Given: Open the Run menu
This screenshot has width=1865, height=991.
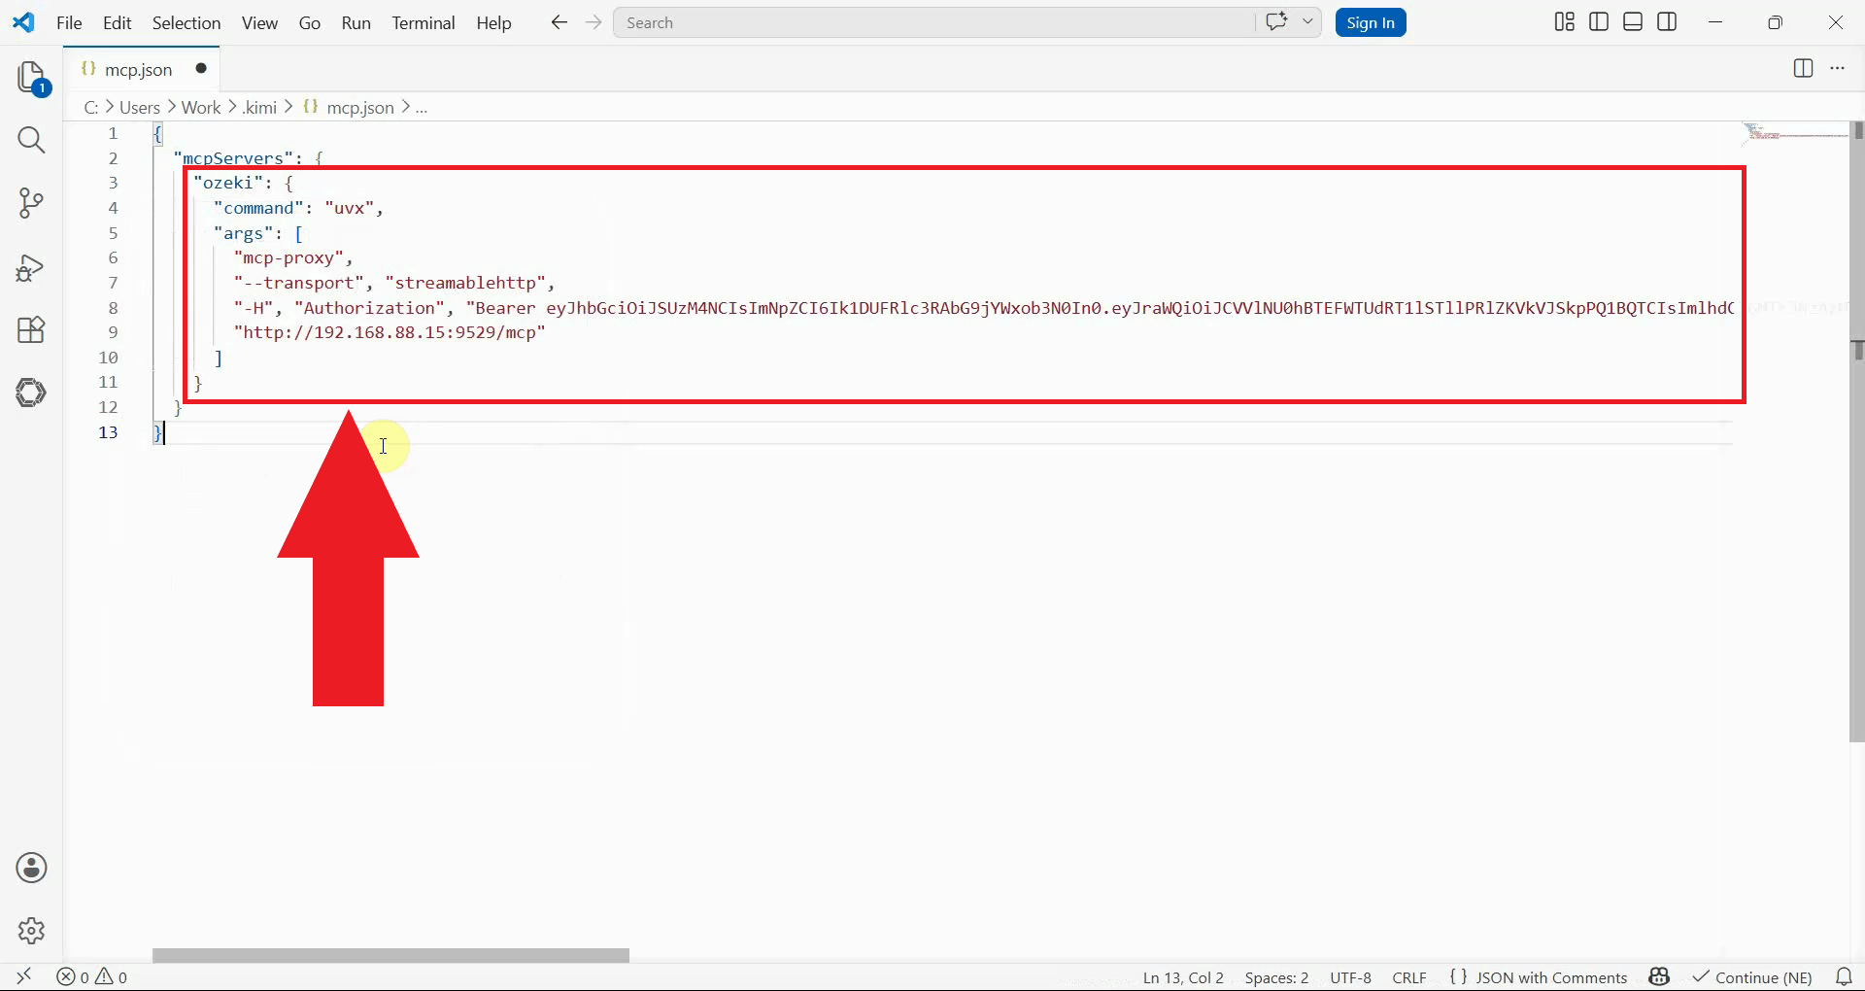Looking at the screenshot, I should pos(356,22).
